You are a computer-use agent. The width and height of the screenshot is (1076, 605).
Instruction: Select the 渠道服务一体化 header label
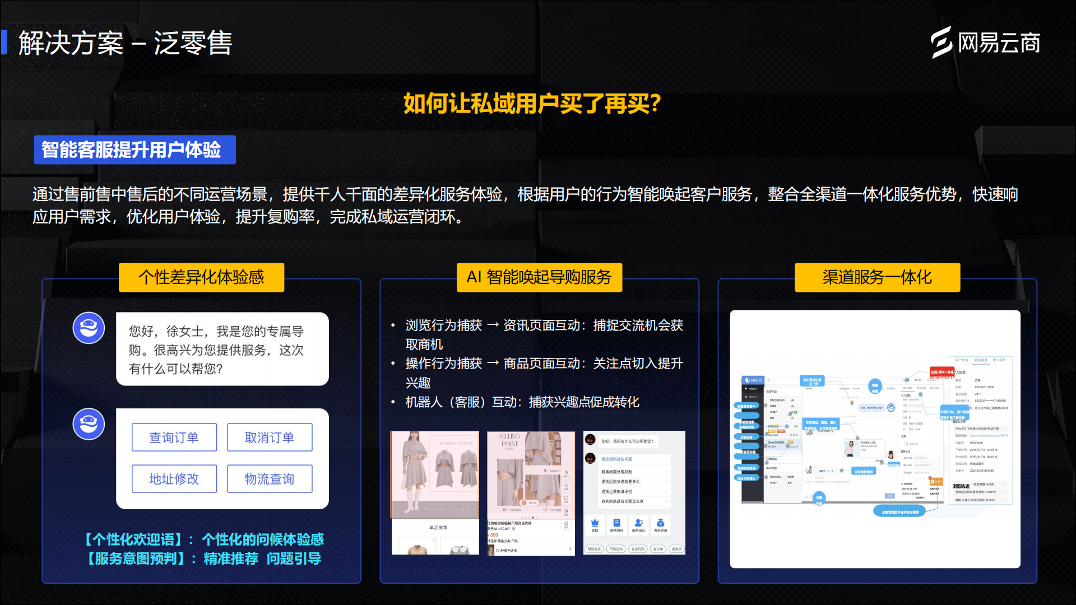tap(877, 277)
